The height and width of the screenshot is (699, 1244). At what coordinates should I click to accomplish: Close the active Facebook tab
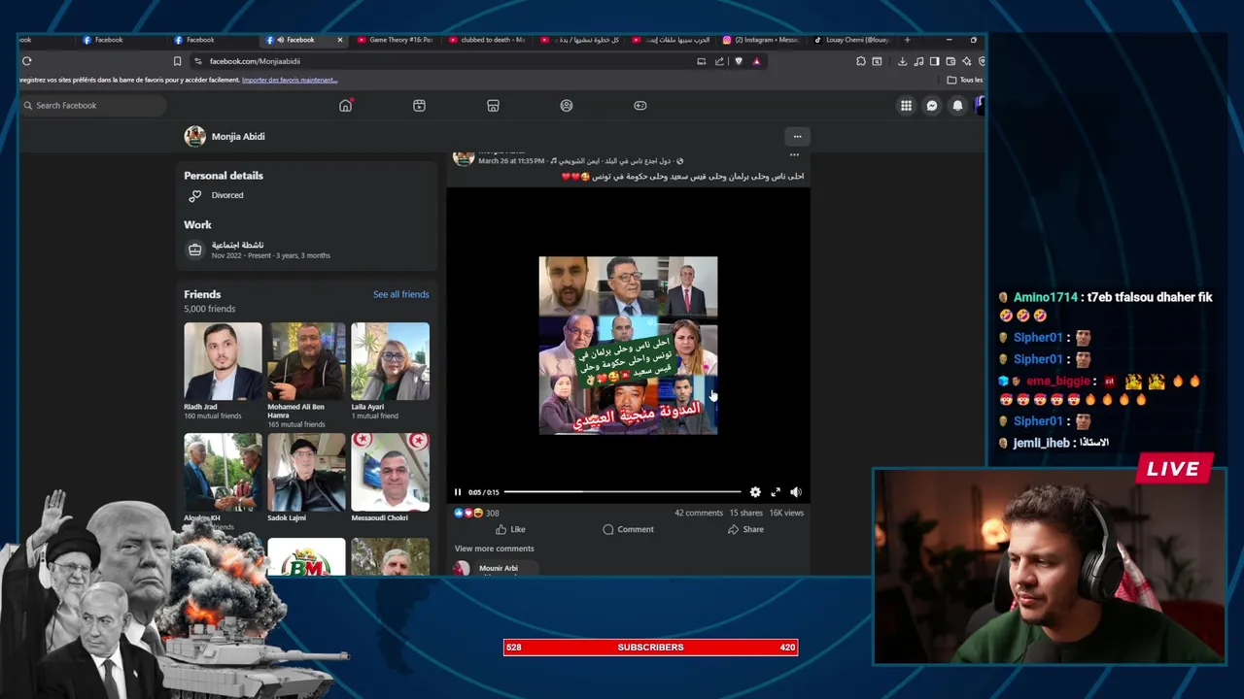pyautogui.click(x=339, y=40)
